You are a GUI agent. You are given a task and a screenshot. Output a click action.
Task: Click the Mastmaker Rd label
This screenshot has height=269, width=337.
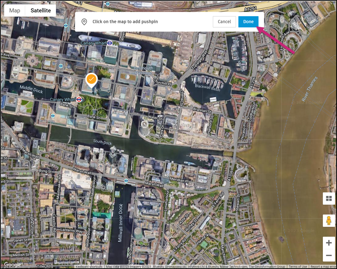59,187
